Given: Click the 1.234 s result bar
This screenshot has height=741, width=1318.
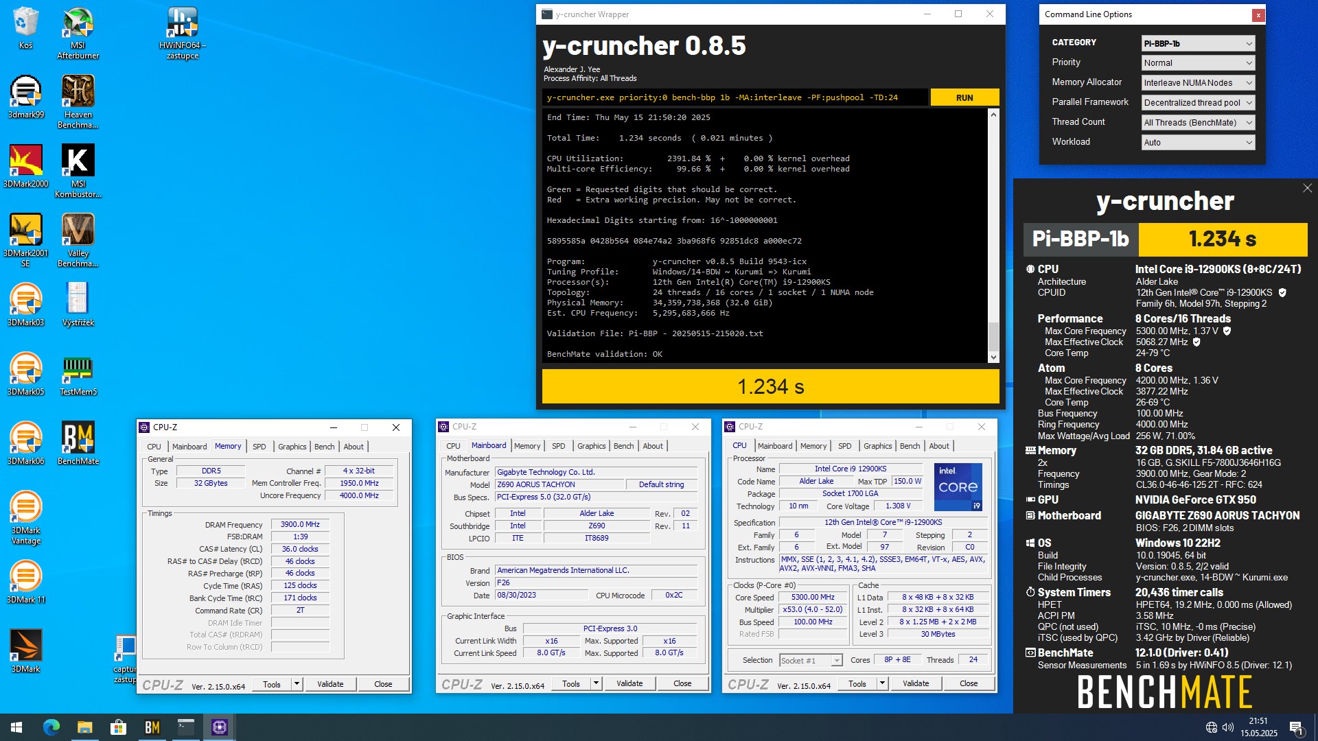Looking at the screenshot, I should click(x=770, y=386).
